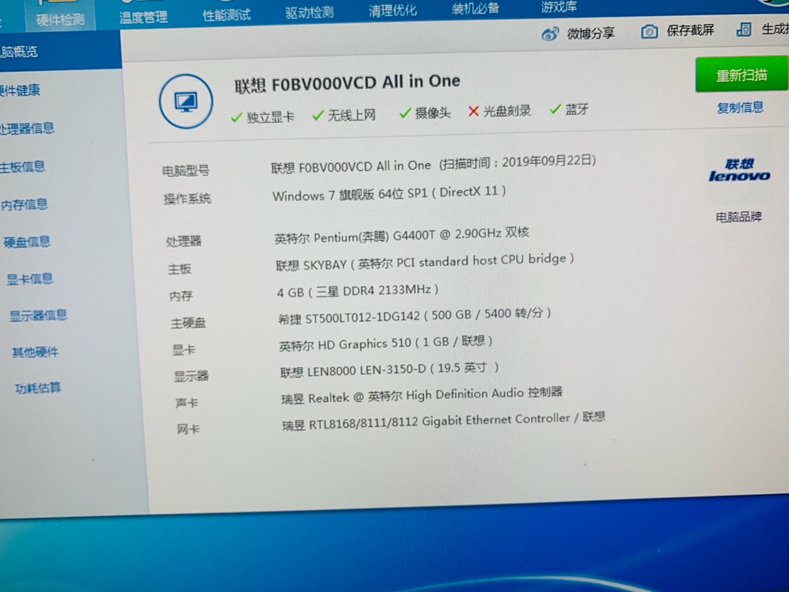Go to 驱动检测 tab

(x=310, y=12)
